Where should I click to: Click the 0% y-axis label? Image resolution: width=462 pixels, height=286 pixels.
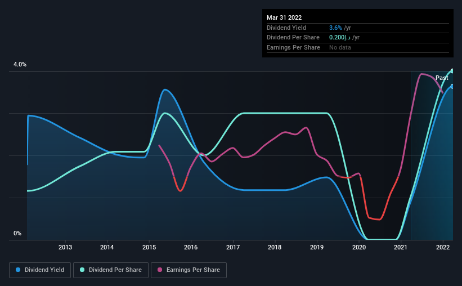(x=17, y=233)
